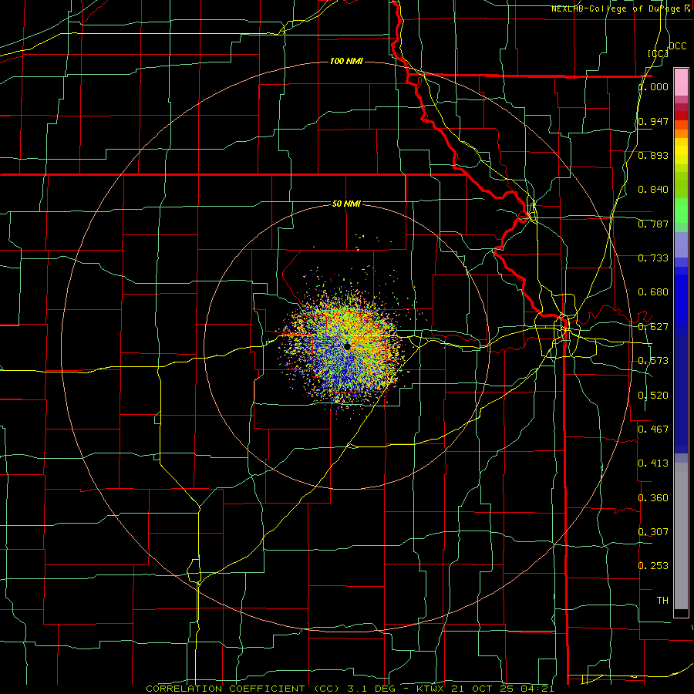Click the black radar site marker dot

coord(348,346)
